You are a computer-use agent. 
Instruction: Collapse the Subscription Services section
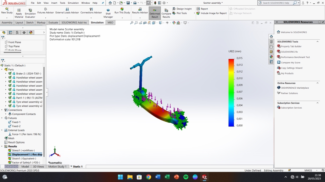pos(317,103)
